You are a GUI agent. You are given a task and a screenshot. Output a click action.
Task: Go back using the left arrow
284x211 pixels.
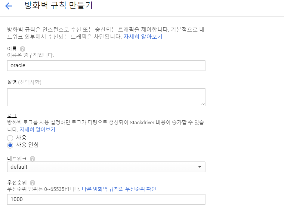point(9,6)
